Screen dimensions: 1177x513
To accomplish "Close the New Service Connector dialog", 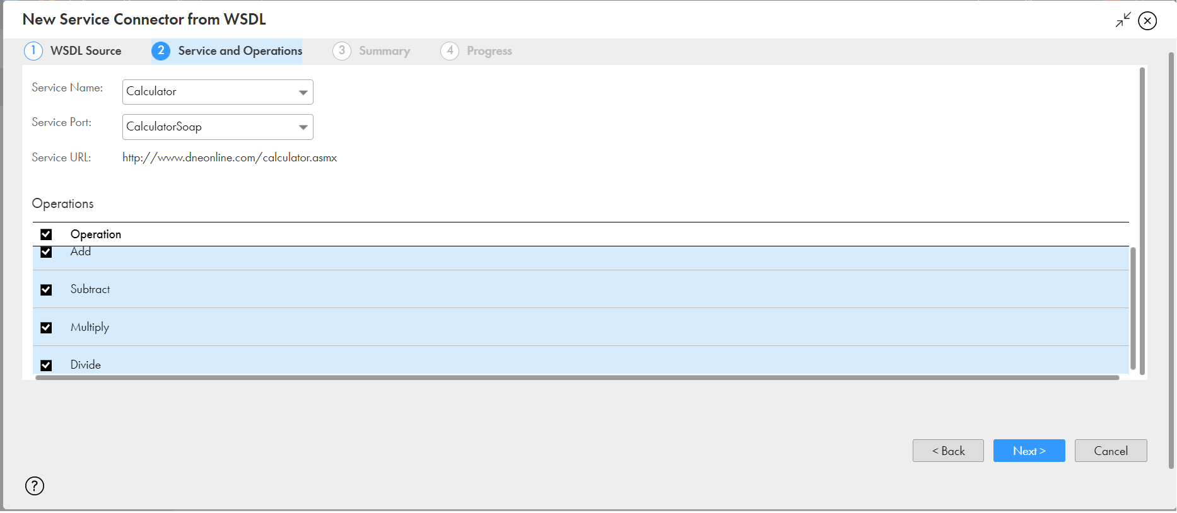I will [1147, 21].
